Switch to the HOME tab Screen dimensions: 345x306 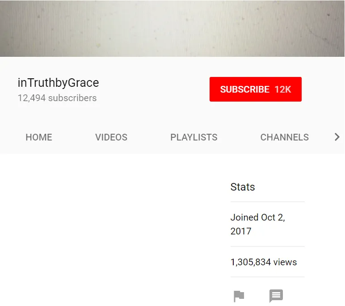[39, 137]
